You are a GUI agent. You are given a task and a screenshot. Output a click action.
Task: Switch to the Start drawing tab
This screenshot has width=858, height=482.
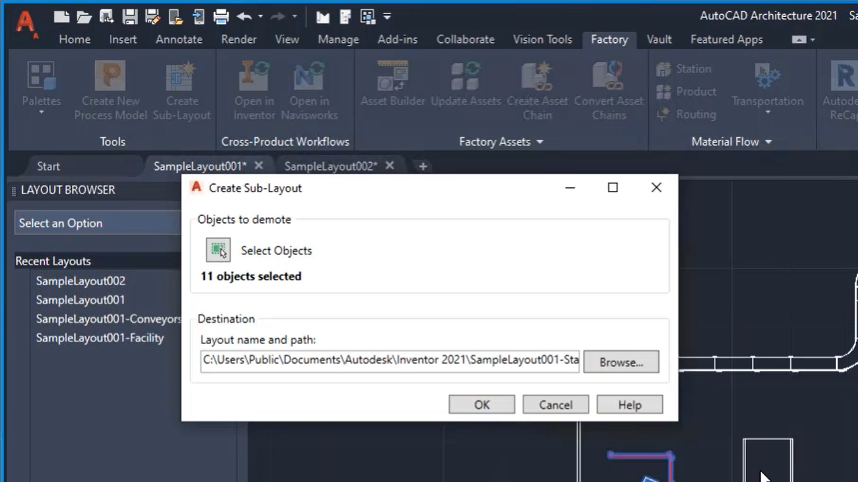[x=48, y=166]
